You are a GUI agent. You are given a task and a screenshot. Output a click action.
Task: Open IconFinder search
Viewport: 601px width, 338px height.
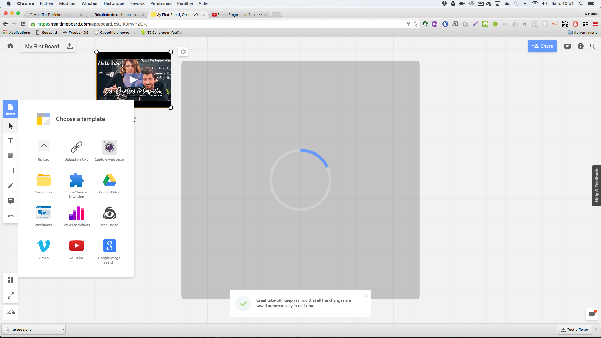point(109,216)
